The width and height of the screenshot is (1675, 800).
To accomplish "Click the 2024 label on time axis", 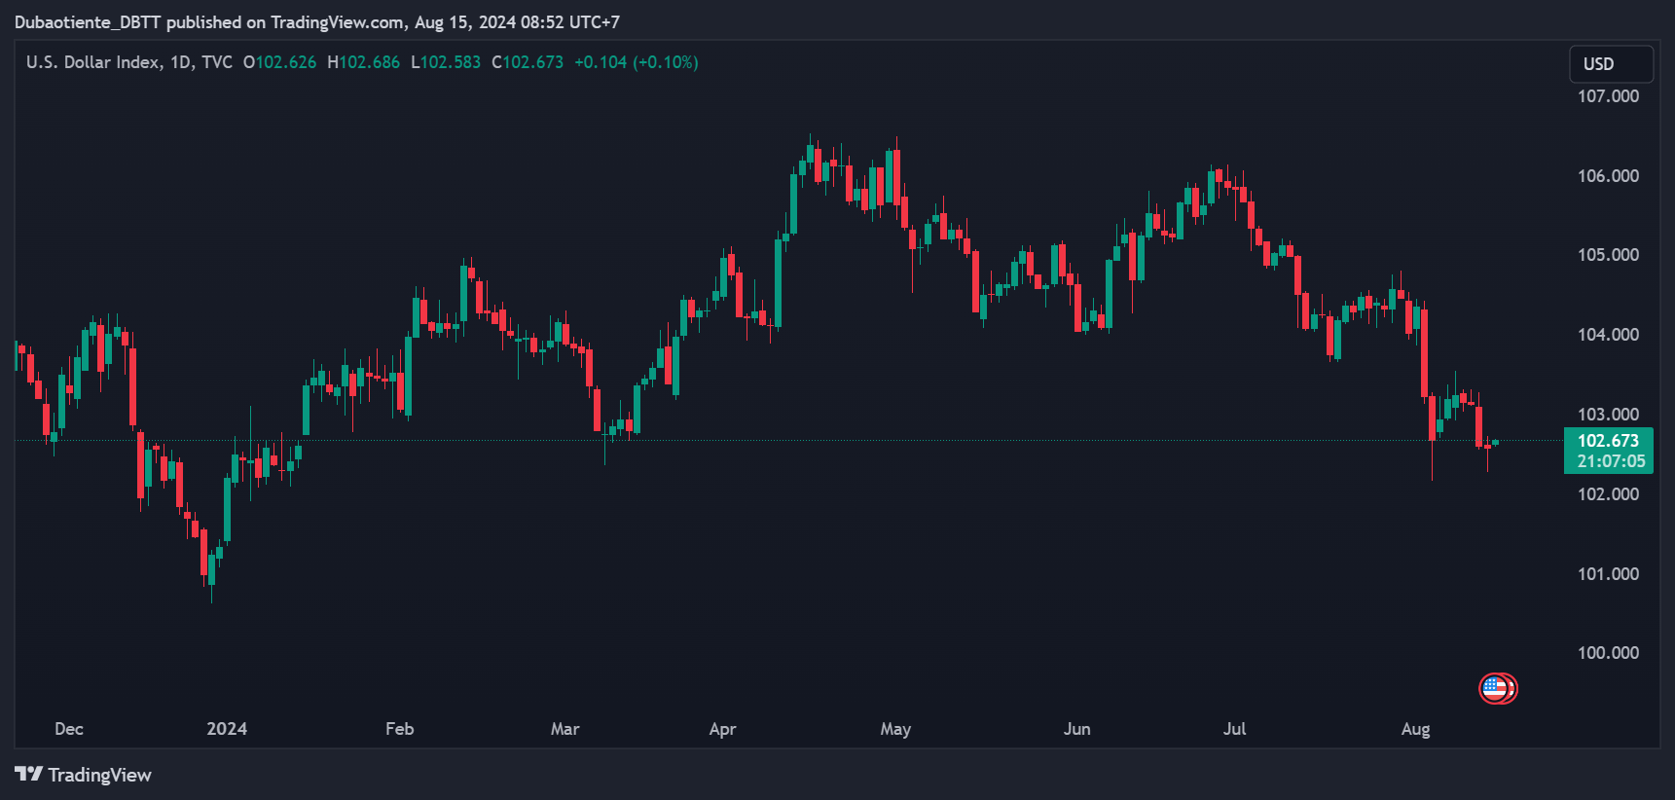I will 227,729.
